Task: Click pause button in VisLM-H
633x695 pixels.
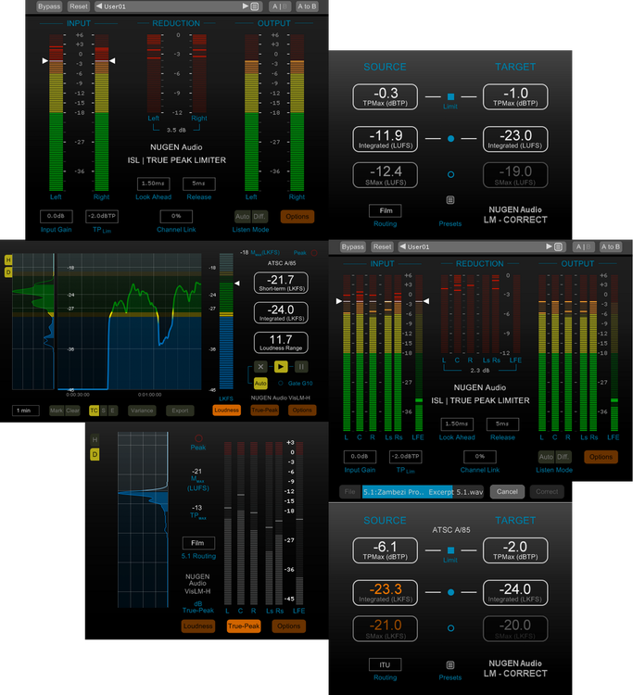Action: [301, 367]
